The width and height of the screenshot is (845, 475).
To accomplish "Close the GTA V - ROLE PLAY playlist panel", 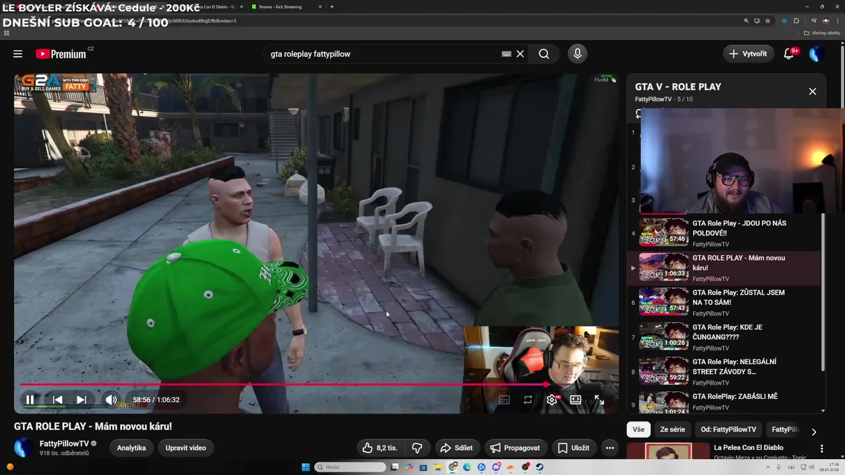I will (813, 92).
